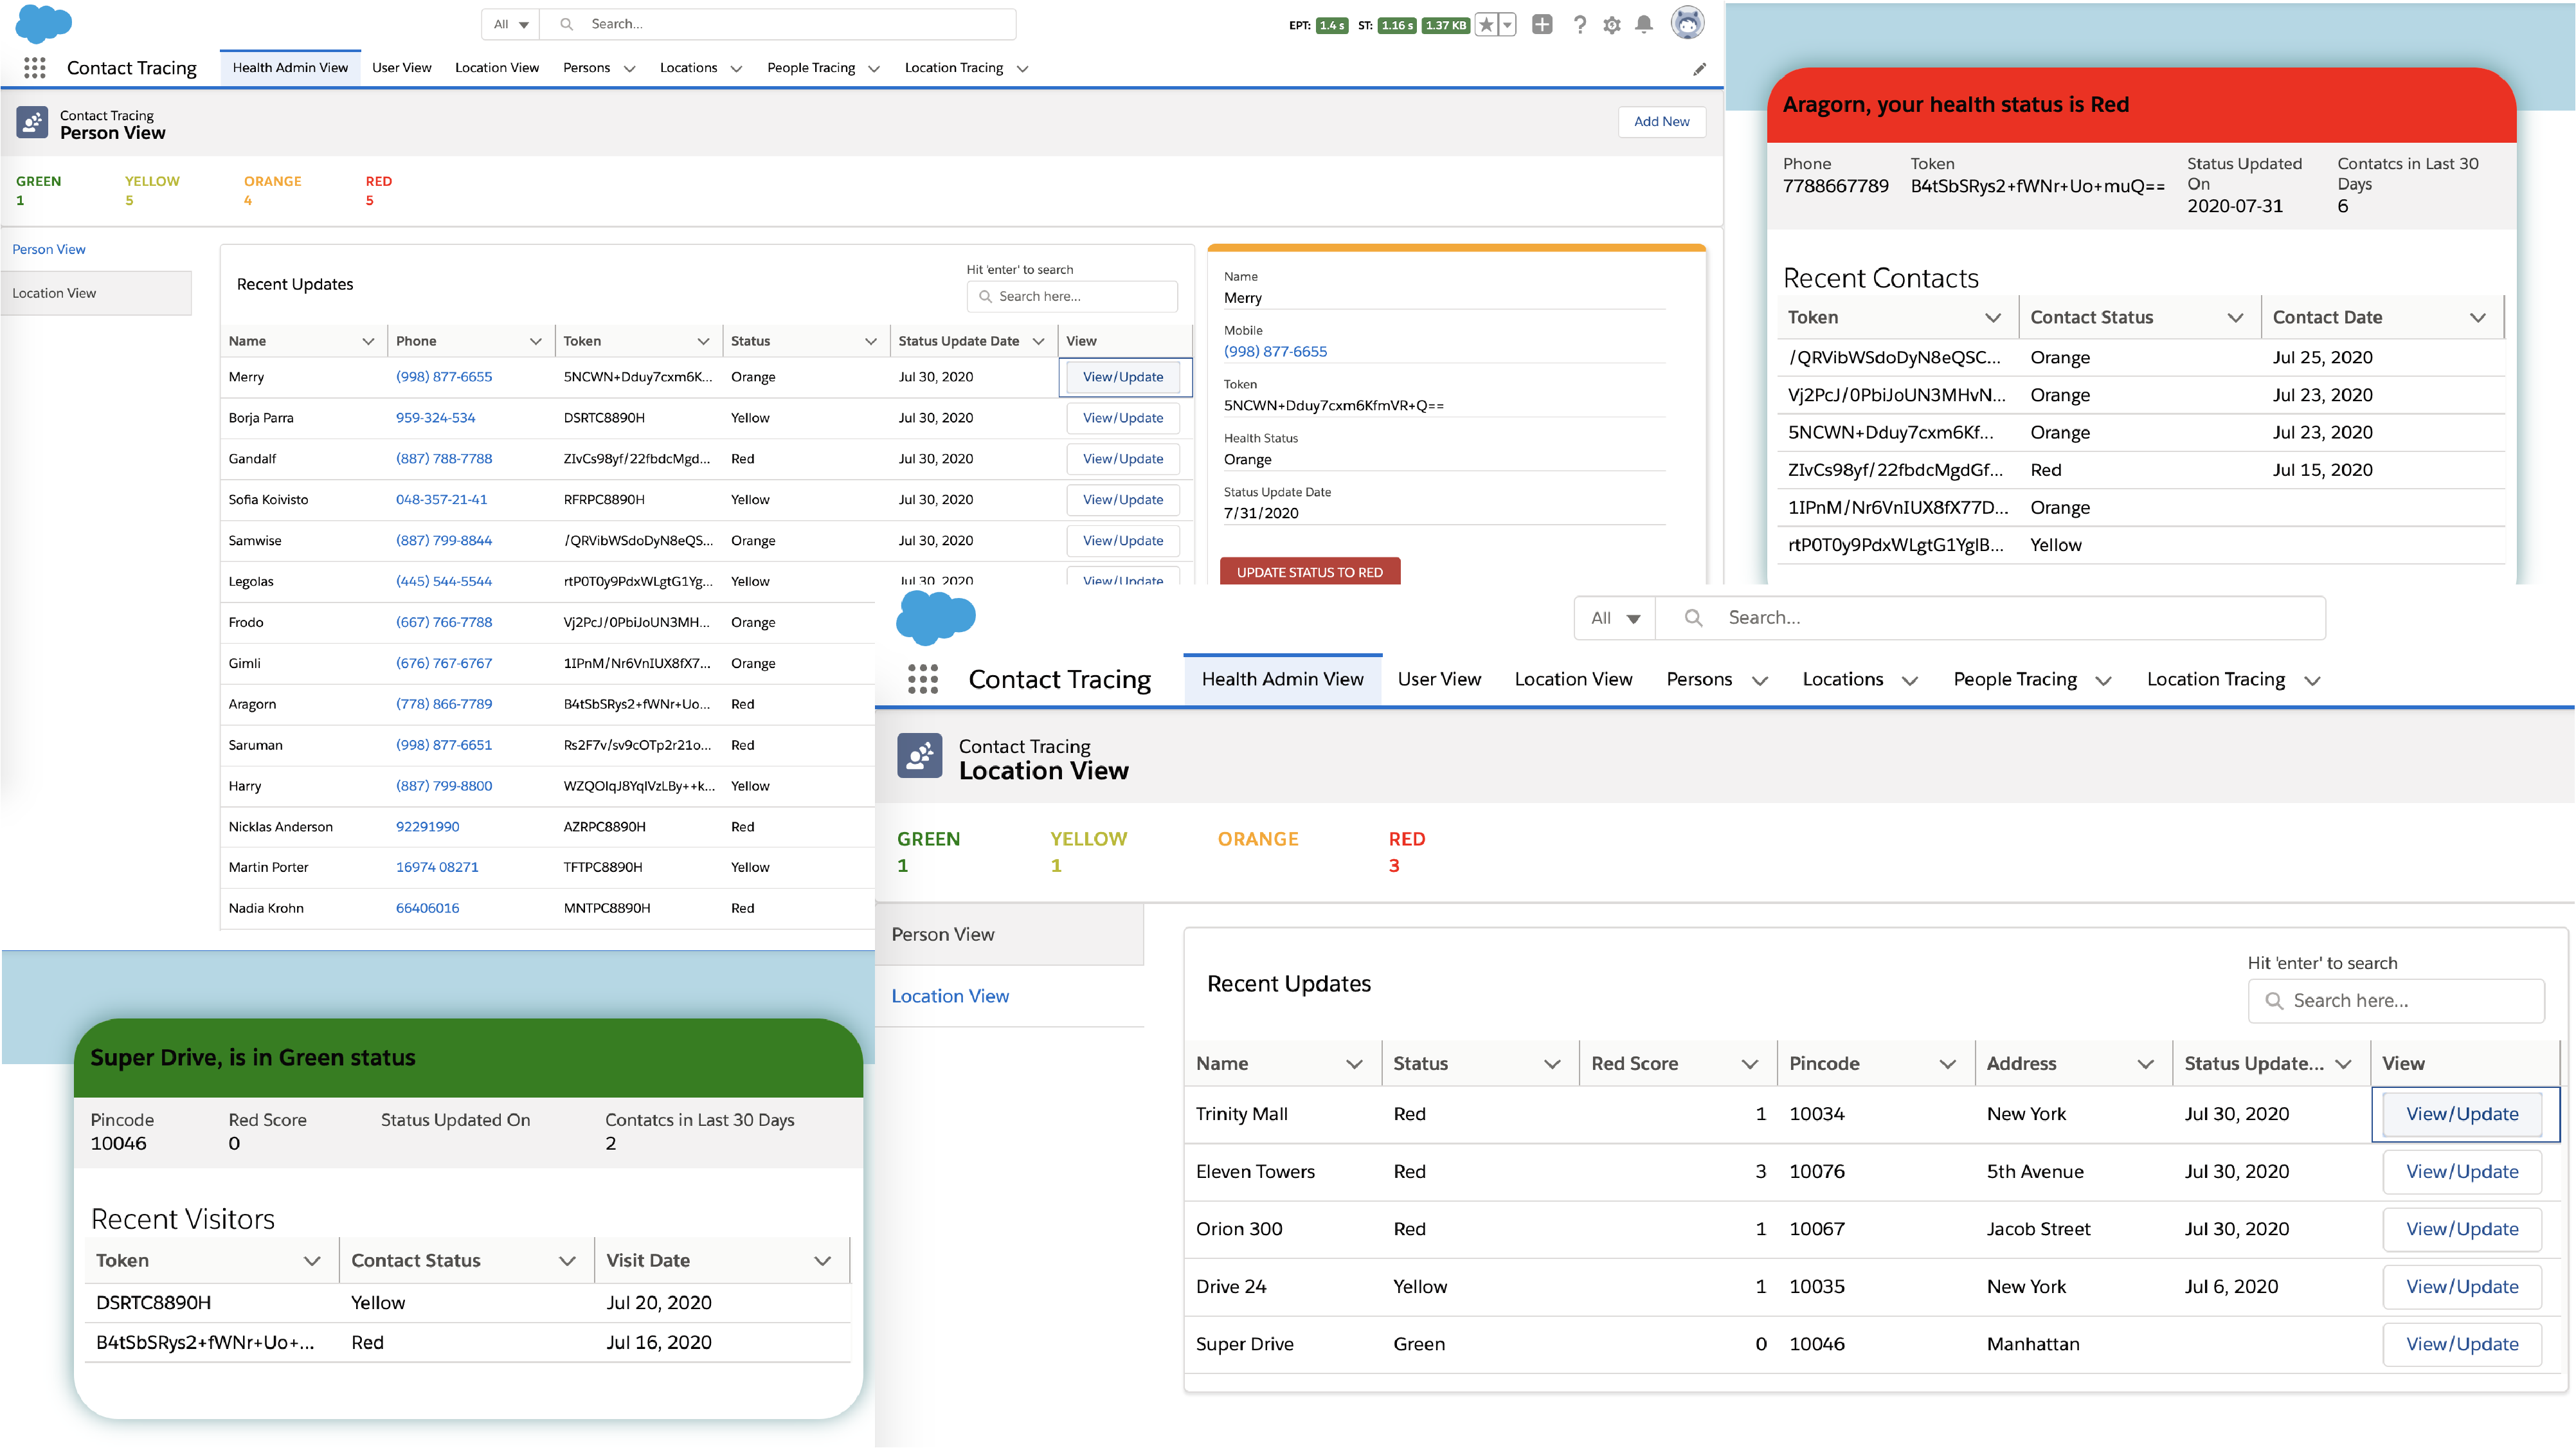Open the All search scope dropdown in the Person View window

click(x=511, y=24)
